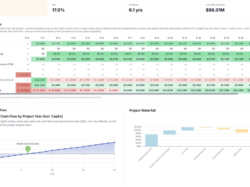Click the DeveloperPayments waterfall bar
Viewport: 250px width, 187px height.
pos(205,127)
